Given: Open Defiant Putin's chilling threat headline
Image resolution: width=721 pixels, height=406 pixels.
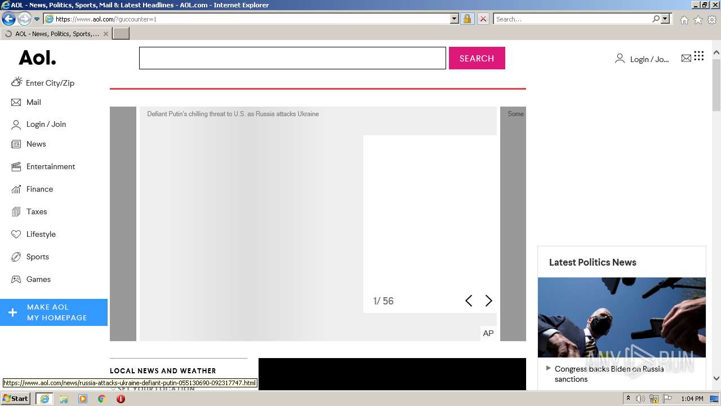Looking at the screenshot, I should pyautogui.click(x=233, y=114).
